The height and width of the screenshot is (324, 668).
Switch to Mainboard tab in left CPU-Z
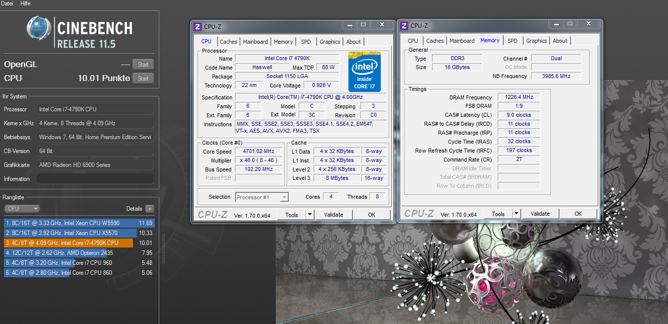[x=255, y=42]
